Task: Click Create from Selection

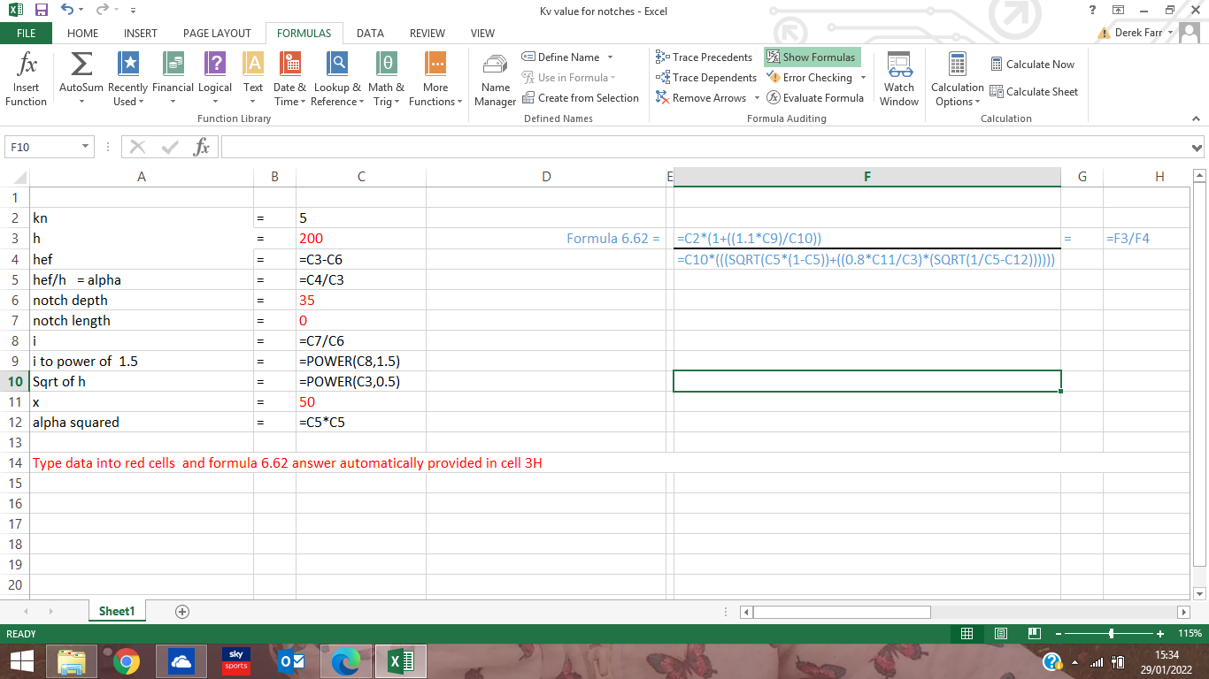Action: pyautogui.click(x=580, y=98)
